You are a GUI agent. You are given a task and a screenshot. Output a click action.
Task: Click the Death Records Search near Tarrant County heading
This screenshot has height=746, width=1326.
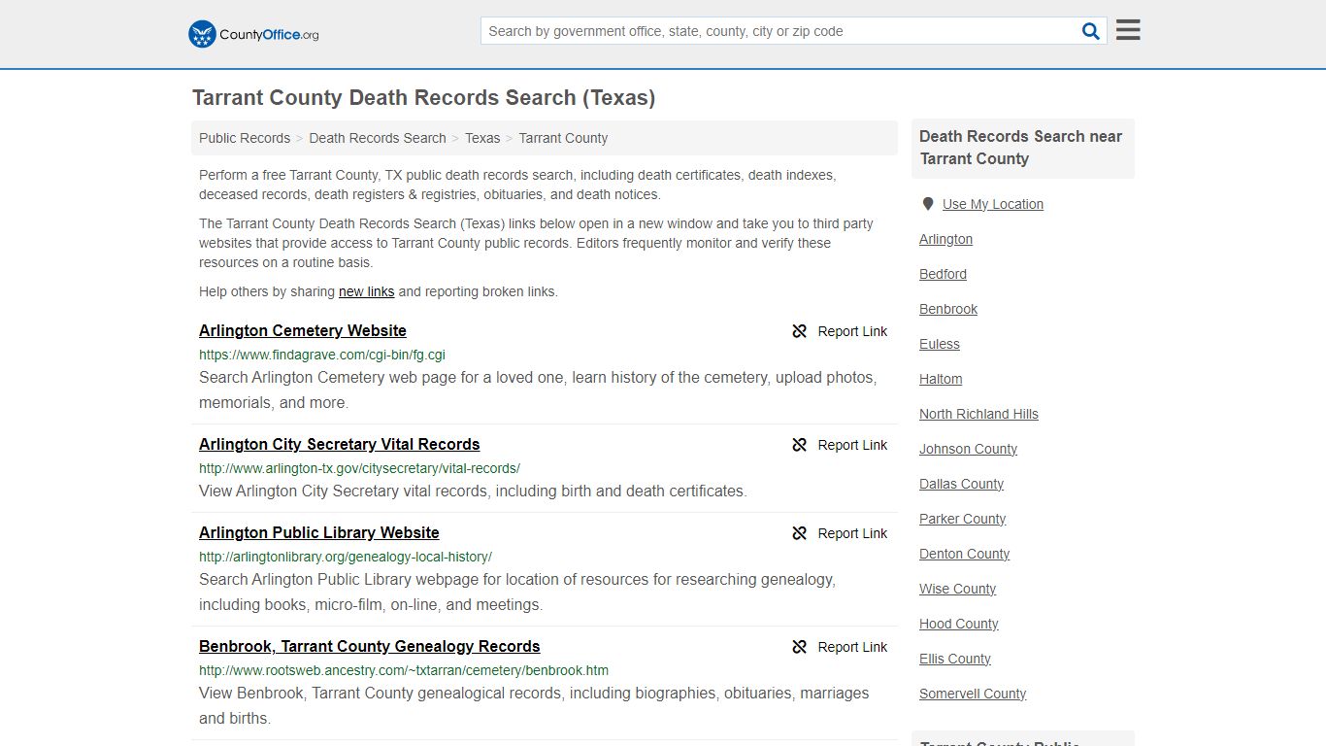coord(1021,148)
